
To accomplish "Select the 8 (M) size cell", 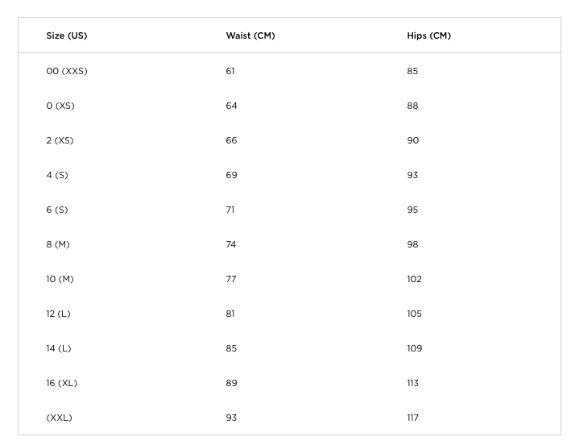I will tap(58, 244).
